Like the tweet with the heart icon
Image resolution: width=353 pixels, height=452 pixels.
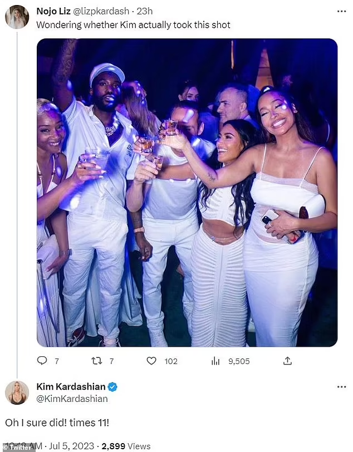151,361
